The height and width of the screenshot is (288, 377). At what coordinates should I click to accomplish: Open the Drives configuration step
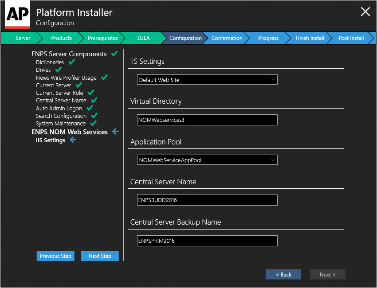point(43,70)
